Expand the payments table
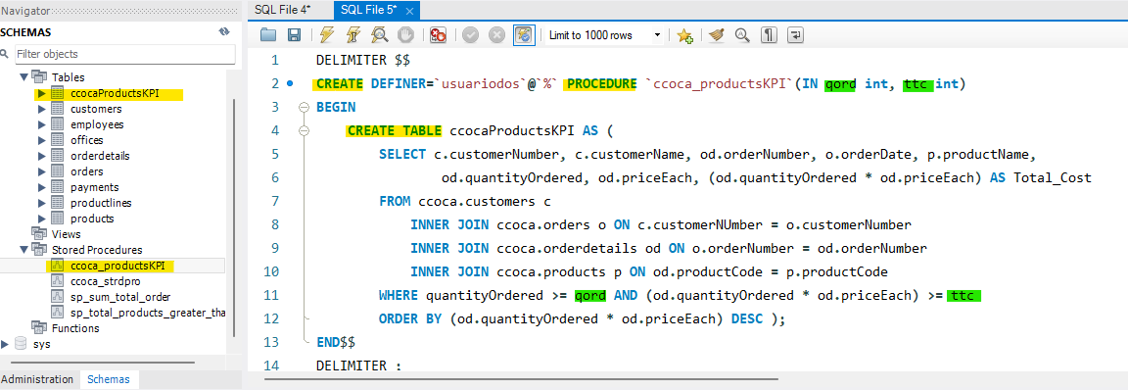 pos(42,187)
